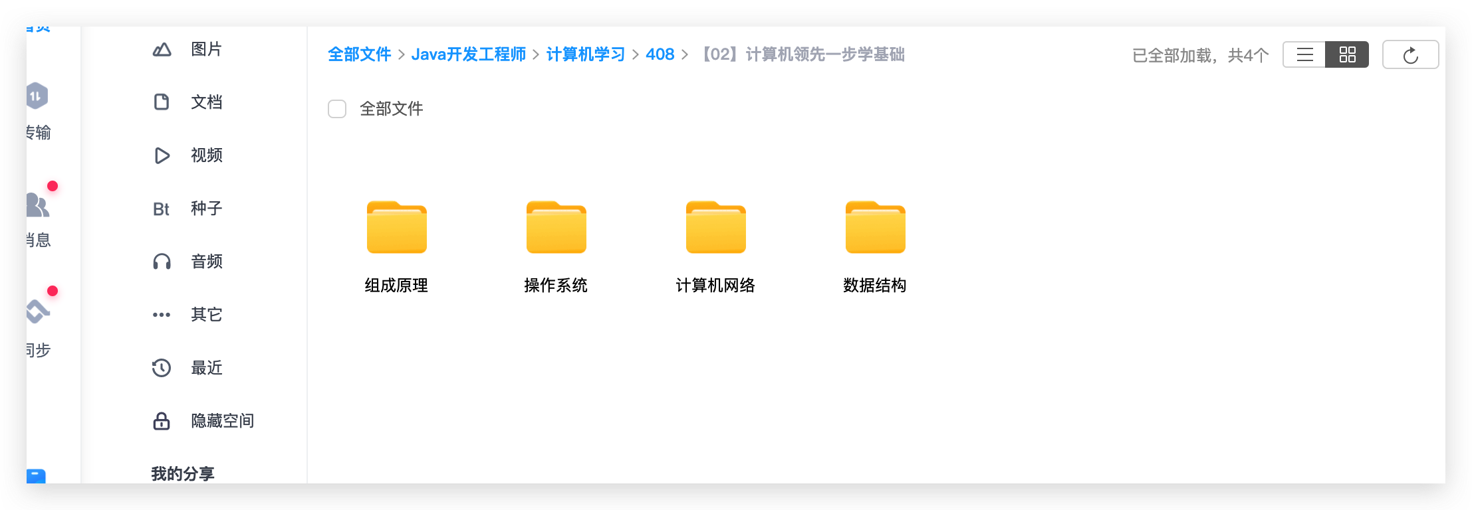Open 隐藏空间 sidebar label
This screenshot has width=1472, height=510.
223,421
